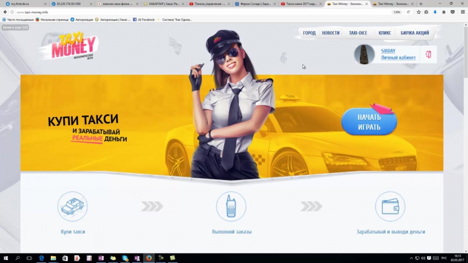Open taskbar search magnifier
Screen dimensions: 468x263
(x=18, y=258)
